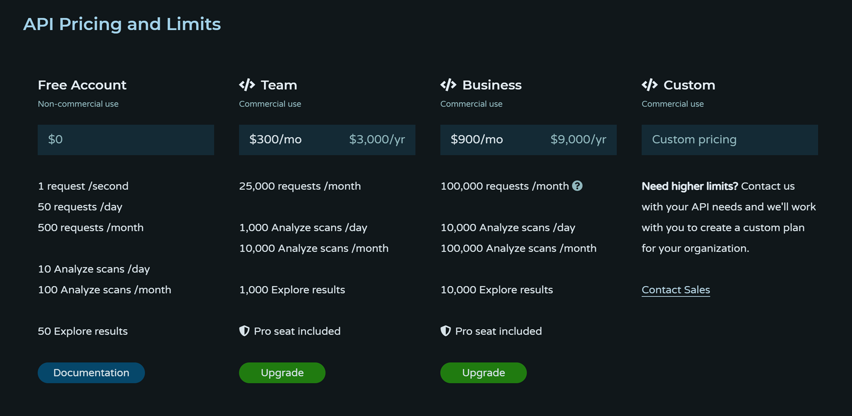The width and height of the screenshot is (852, 416).
Task: Click the API Pricing and Limits heading
Action: click(122, 24)
